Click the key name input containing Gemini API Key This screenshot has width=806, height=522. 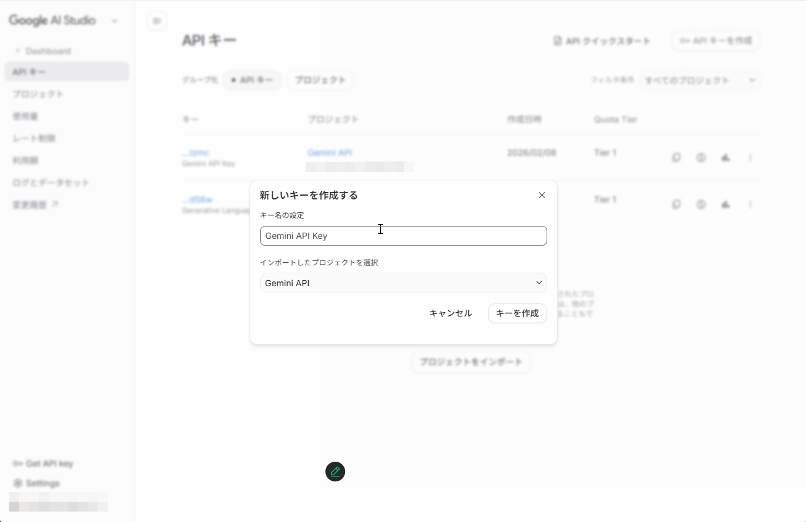[404, 236]
